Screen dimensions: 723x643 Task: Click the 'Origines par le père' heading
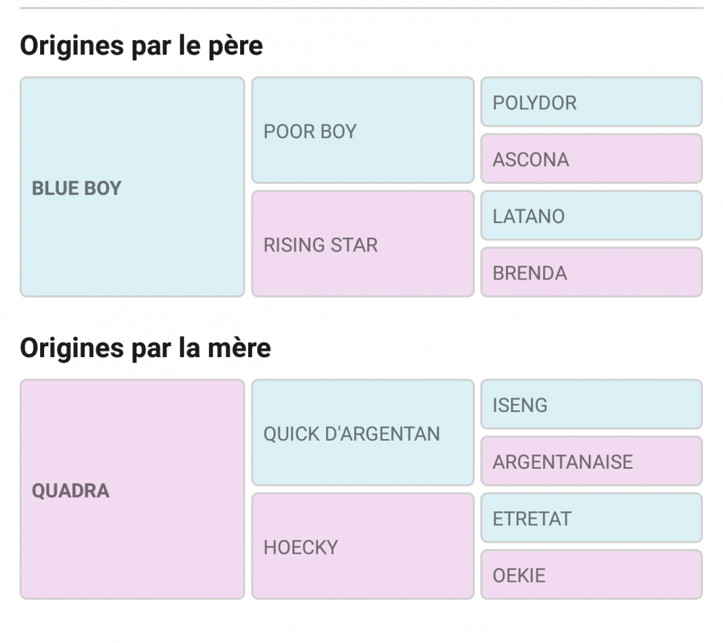pos(141,46)
